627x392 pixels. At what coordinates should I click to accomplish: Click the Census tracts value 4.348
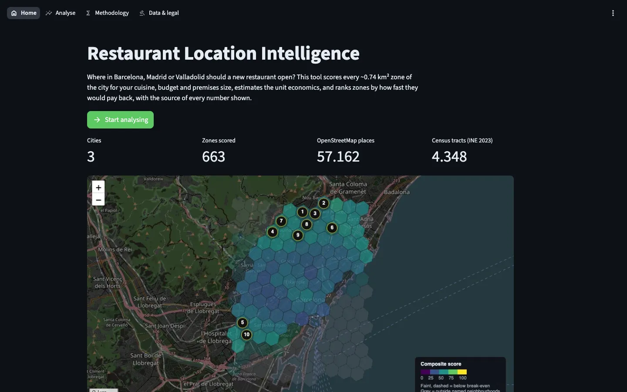click(449, 156)
